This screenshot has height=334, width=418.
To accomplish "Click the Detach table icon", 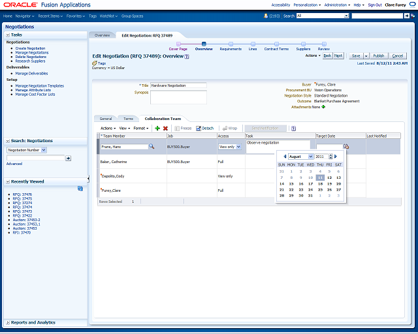I will (199, 129).
